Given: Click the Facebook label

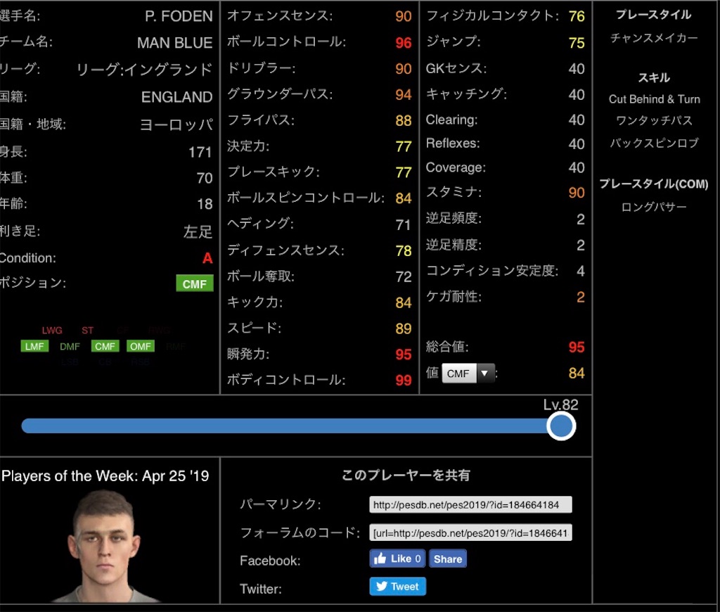Looking at the screenshot, I should (270, 561).
